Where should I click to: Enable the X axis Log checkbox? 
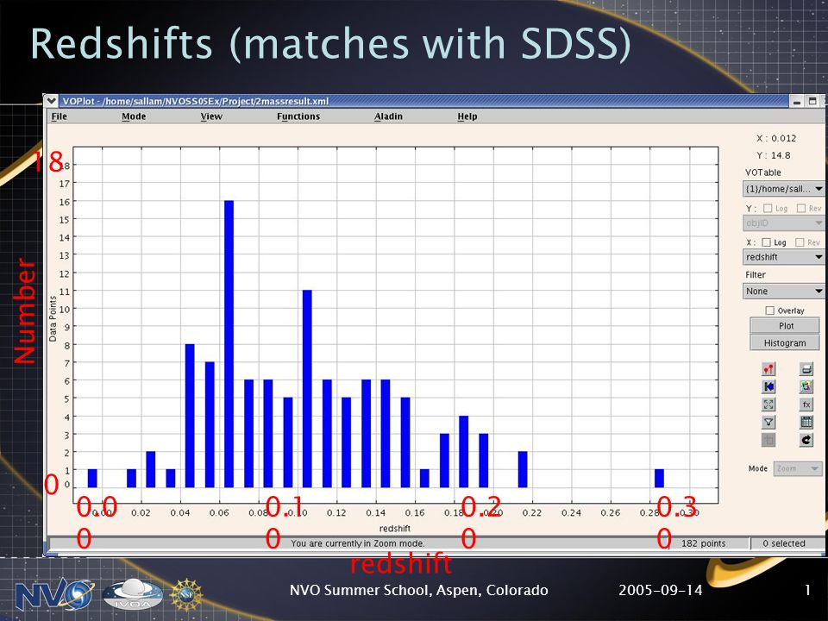coord(766,242)
